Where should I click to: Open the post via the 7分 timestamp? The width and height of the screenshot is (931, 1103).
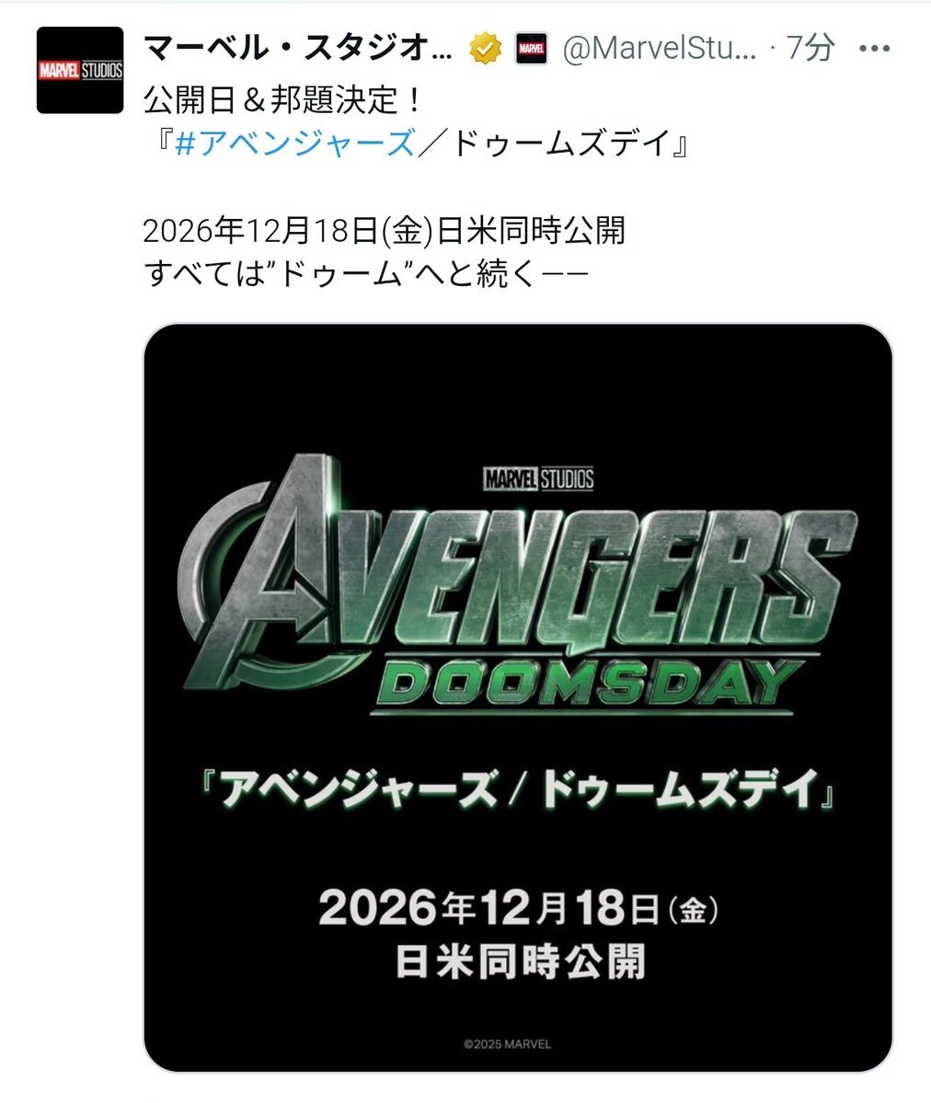click(810, 49)
